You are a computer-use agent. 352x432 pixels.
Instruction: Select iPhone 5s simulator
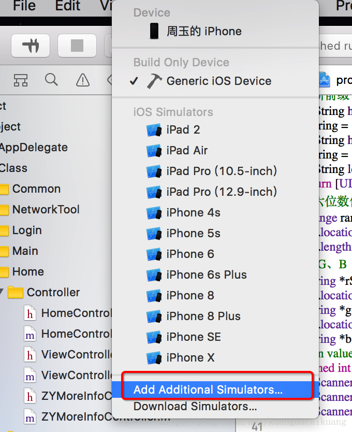click(x=215, y=234)
